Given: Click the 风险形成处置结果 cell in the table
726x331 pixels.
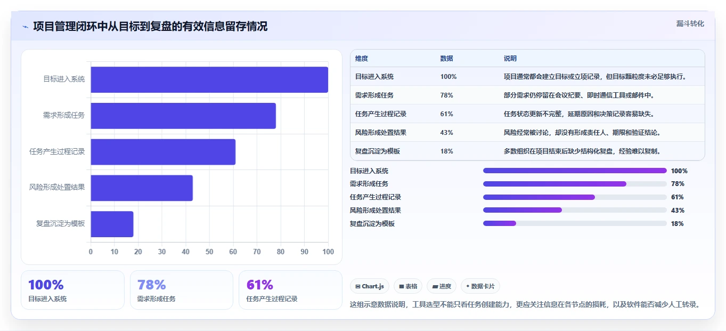Looking at the screenshot, I should (x=381, y=133).
